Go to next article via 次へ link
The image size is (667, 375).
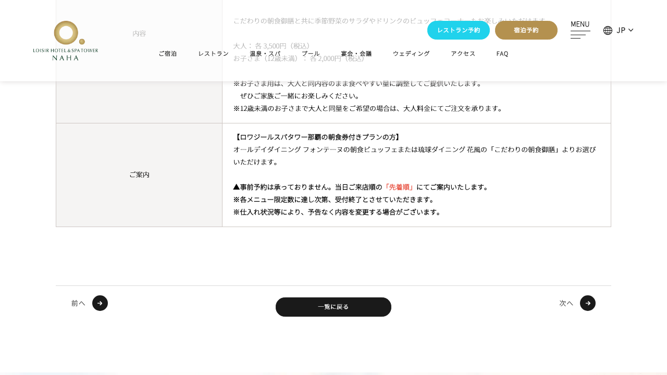(x=566, y=303)
